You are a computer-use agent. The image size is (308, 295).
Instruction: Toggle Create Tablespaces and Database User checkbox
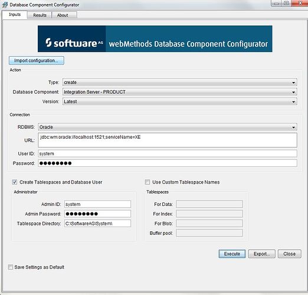tap(15, 182)
